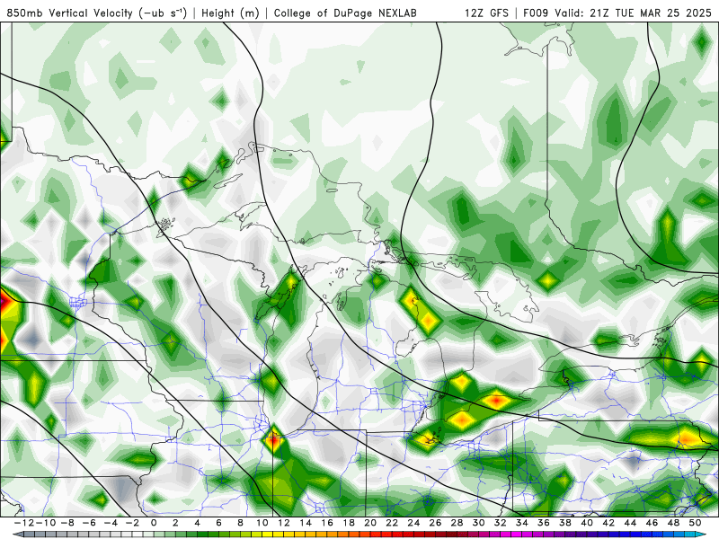Click the "20" color scale label

[x=370, y=523]
